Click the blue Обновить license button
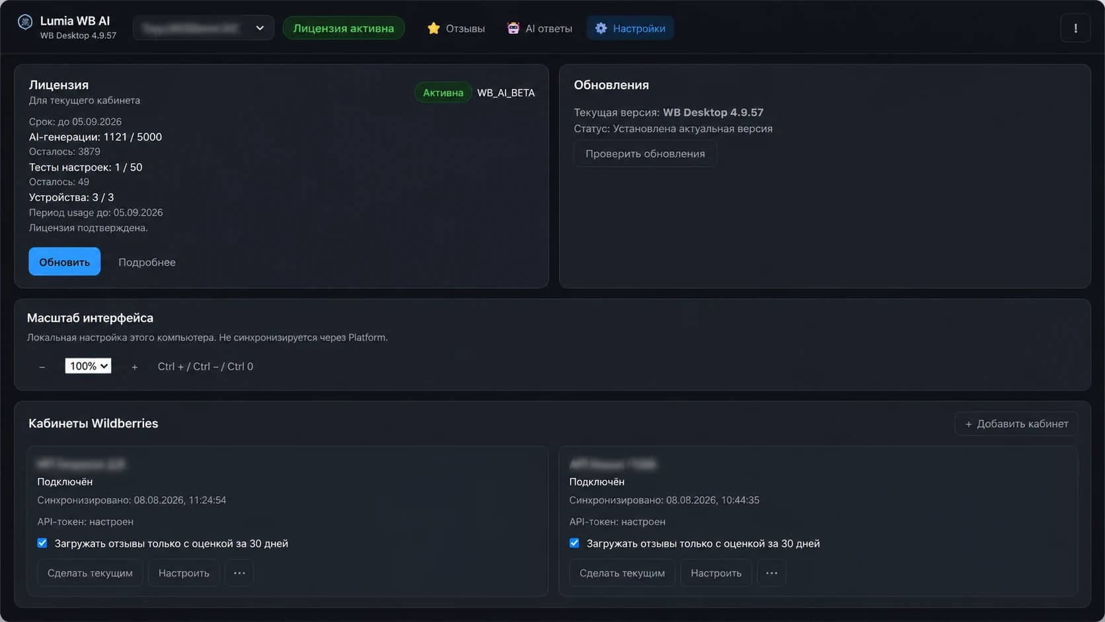This screenshot has height=622, width=1105. (65, 262)
